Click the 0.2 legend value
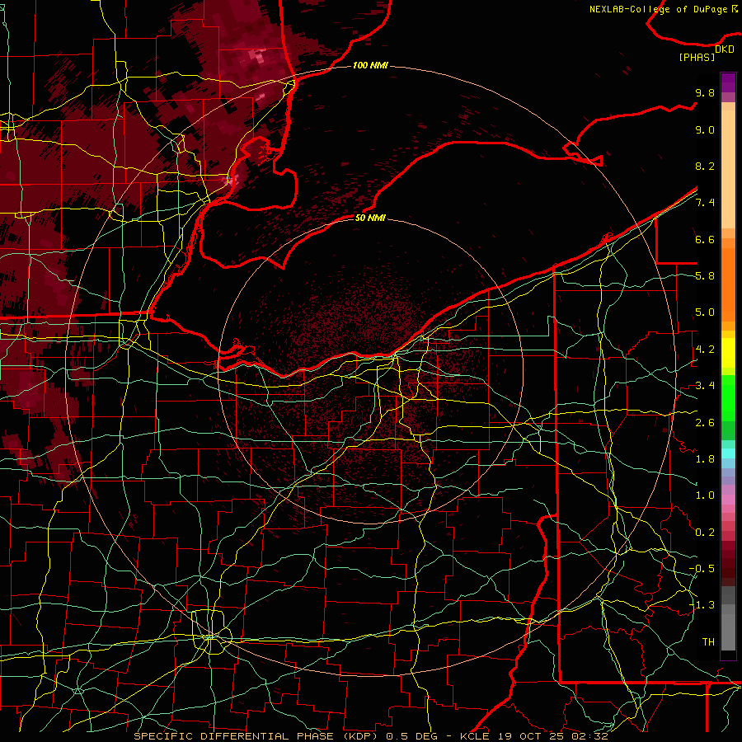This screenshot has width=742, height=742. click(x=705, y=532)
